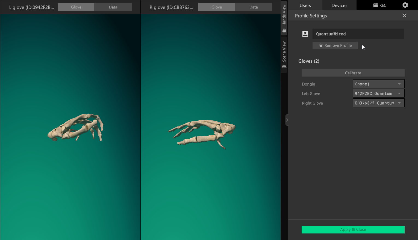Click the trash icon on Remove Profile
This screenshot has height=240, width=418.
[321, 45]
